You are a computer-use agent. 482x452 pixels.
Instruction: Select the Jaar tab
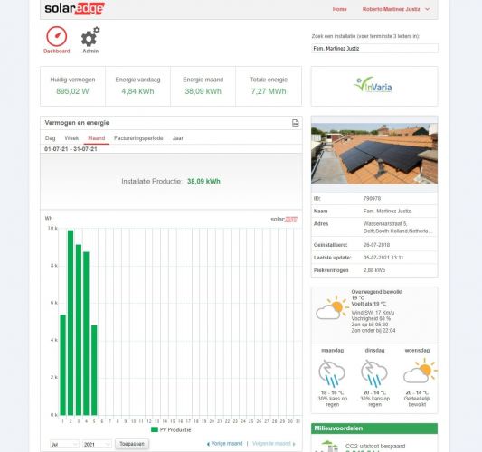tap(177, 138)
